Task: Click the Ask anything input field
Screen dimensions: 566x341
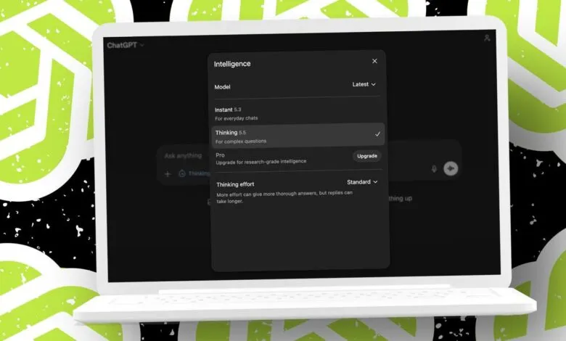Action: (x=184, y=155)
